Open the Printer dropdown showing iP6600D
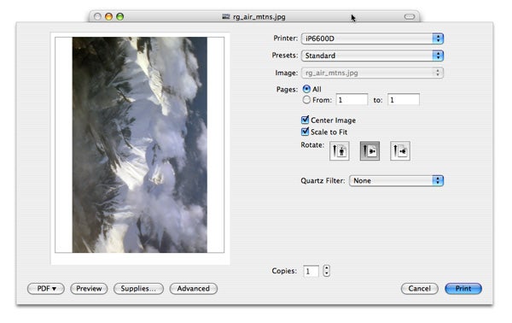The width and height of the screenshot is (512, 323). pos(372,38)
